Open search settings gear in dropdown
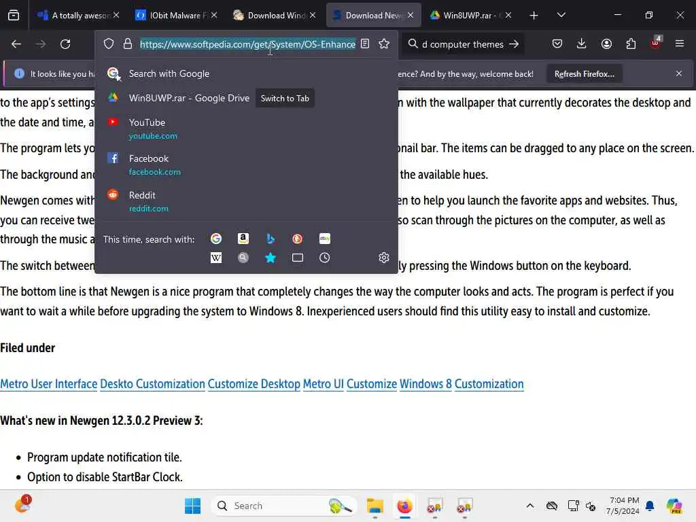This screenshot has width=696, height=522. (x=384, y=258)
